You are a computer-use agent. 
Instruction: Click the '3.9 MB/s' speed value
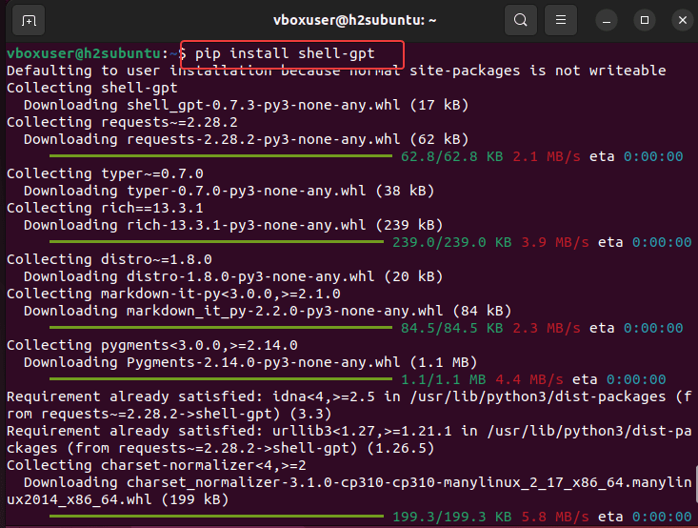[x=554, y=242]
